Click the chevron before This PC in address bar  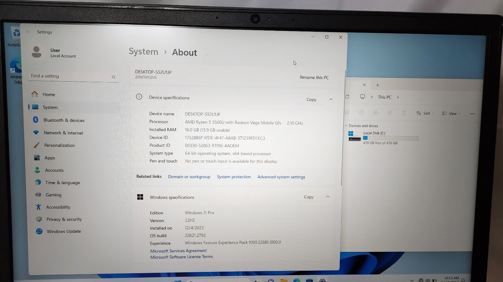372,97
